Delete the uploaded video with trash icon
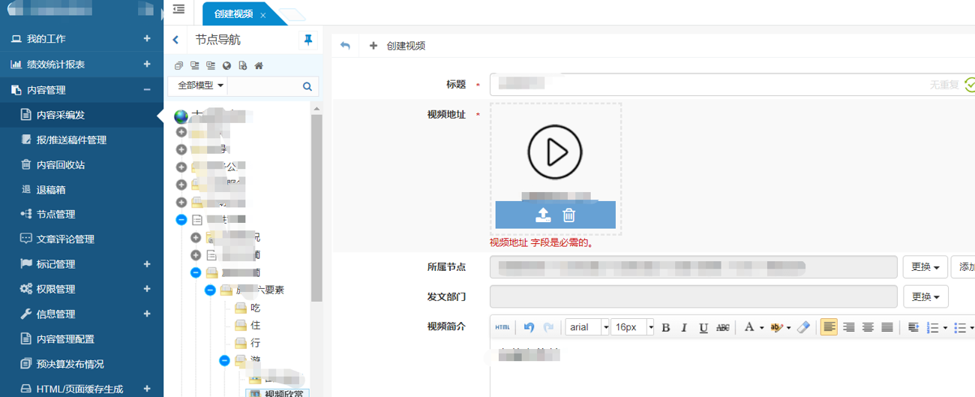 (x=569, y=215)
